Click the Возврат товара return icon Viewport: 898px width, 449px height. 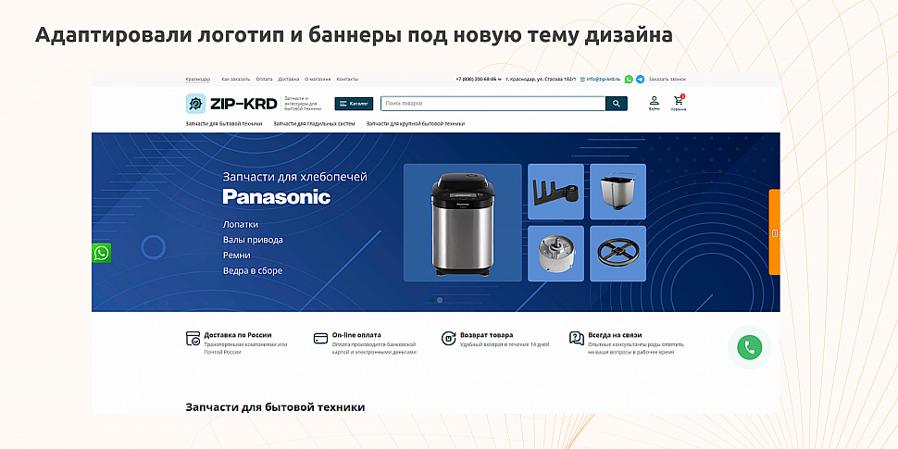pos(448,339)
